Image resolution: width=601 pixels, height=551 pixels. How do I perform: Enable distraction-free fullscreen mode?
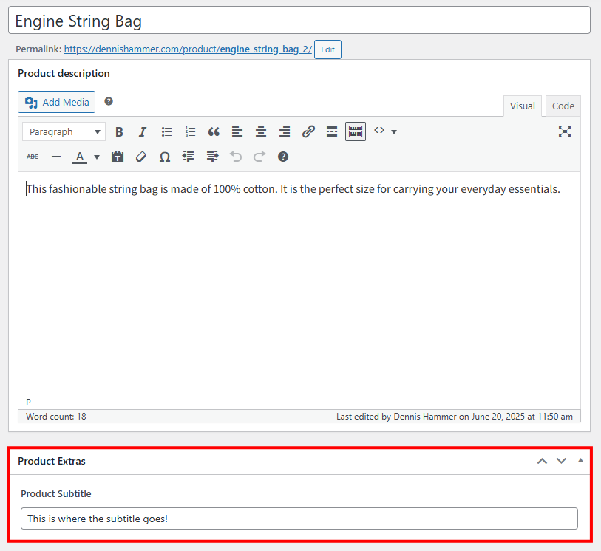[x=565, y=131]
